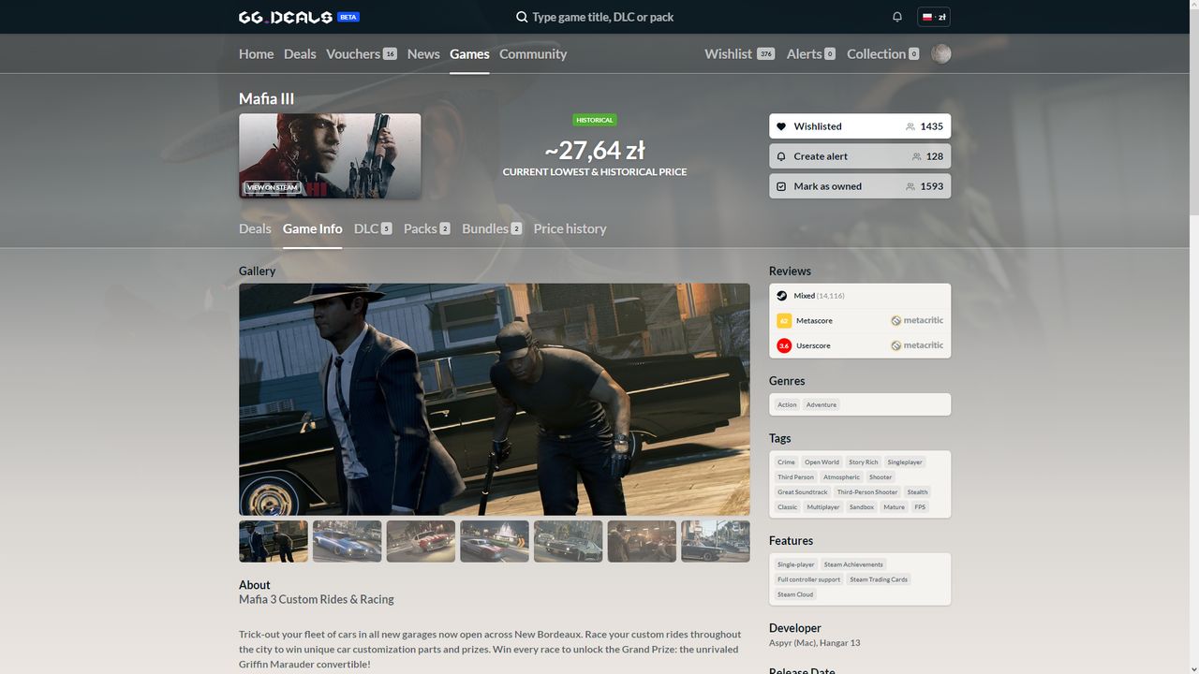Image resolution: width=1199 pixels, height=674 pixels.
Task: Click the Historical price badge
Action: [595, 120]
